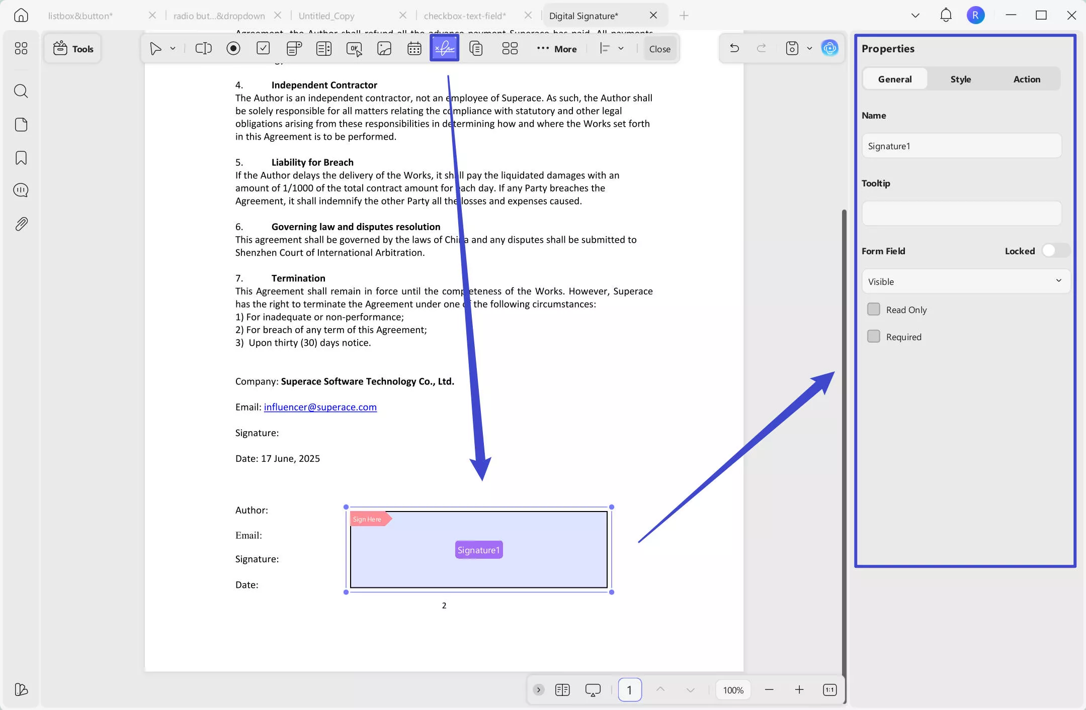Check the Read Only checkbox
Screen dimensions: 1086x710
(x=874, y=309)
